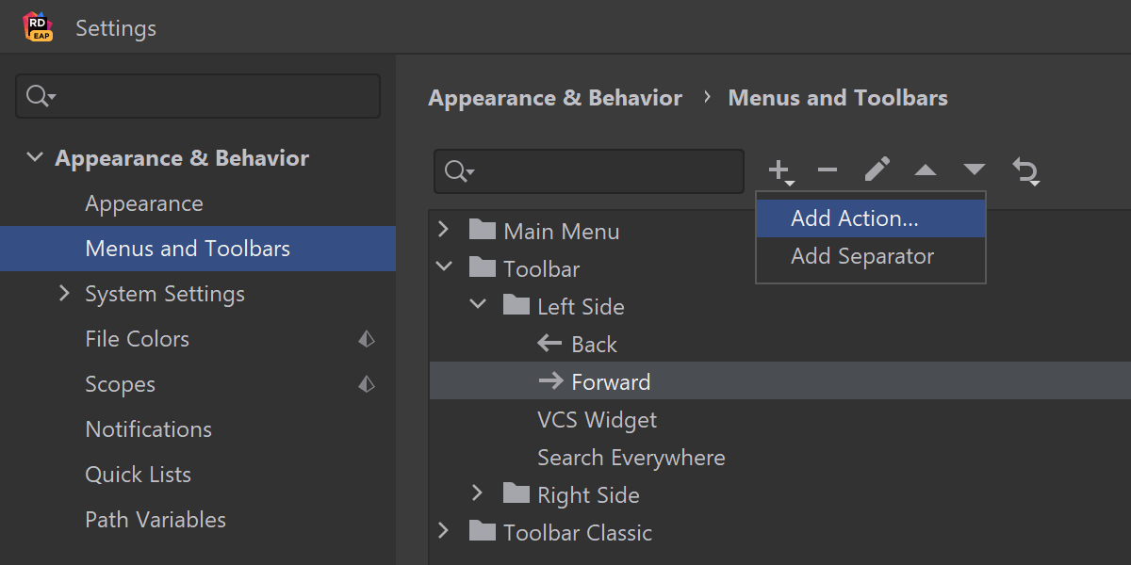
Task: Click the Remove minus toolbar icon
Action: pyautogui.click(x=828, y=170)
